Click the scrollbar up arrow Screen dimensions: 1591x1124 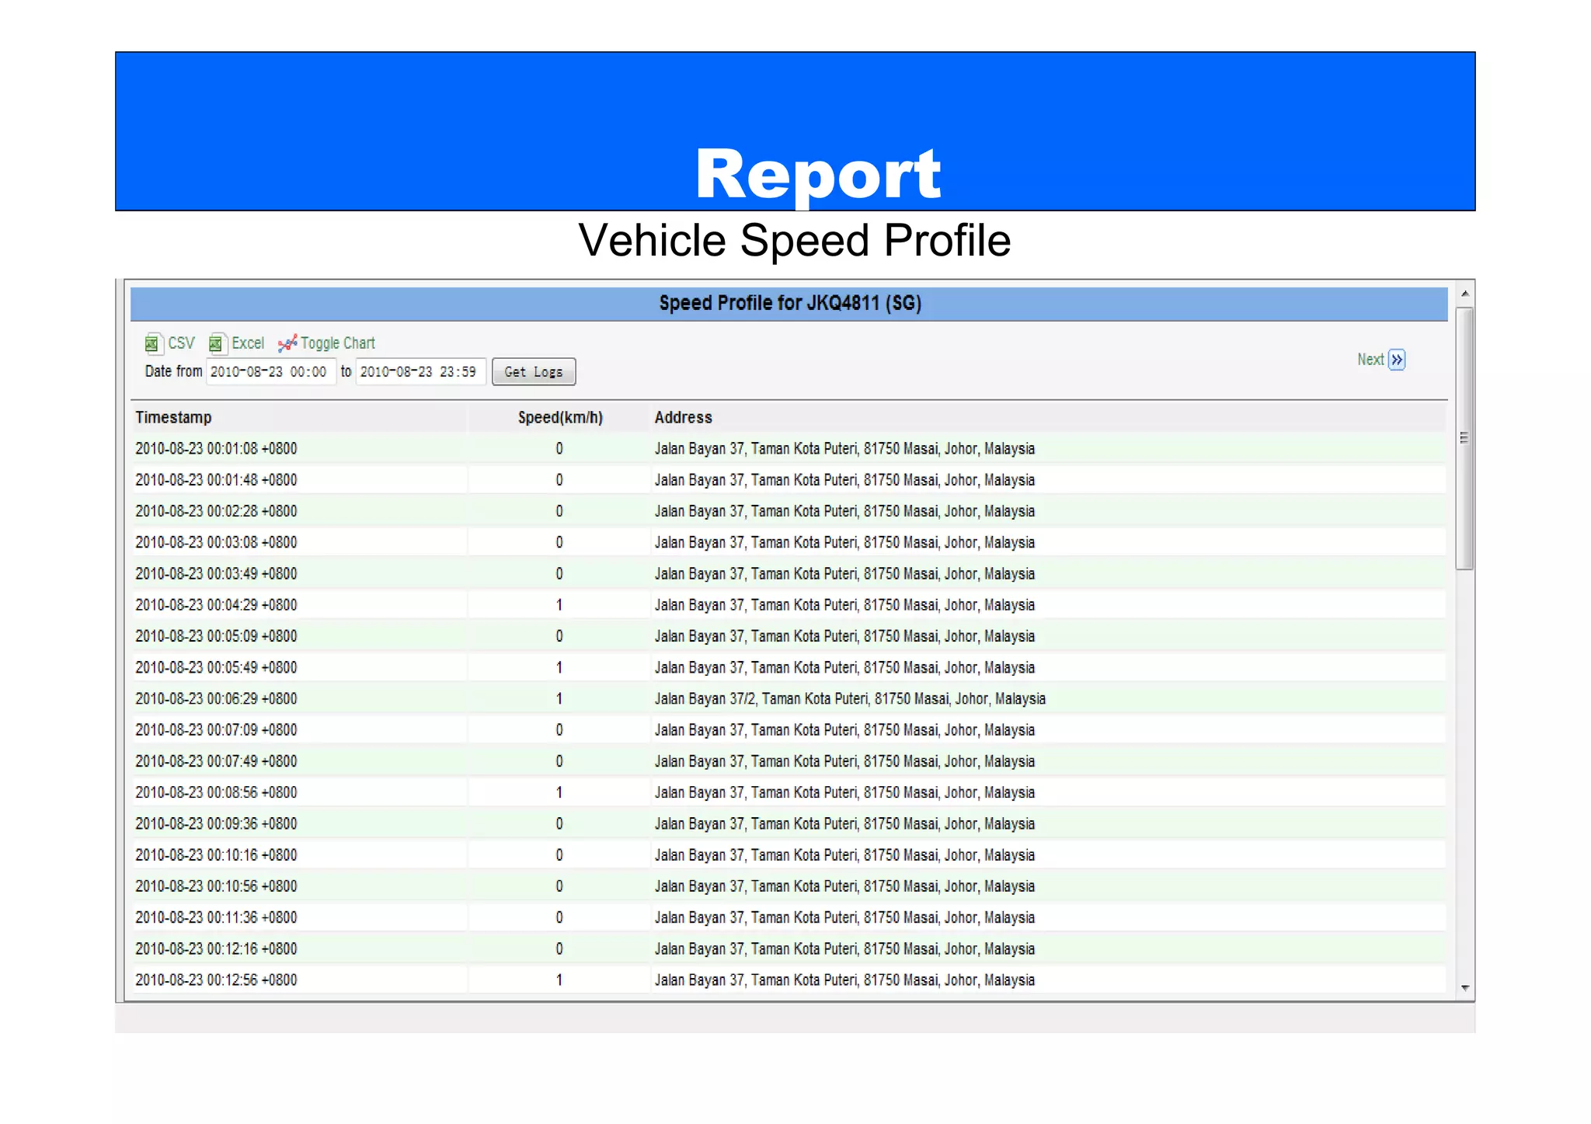(1464, 294)
